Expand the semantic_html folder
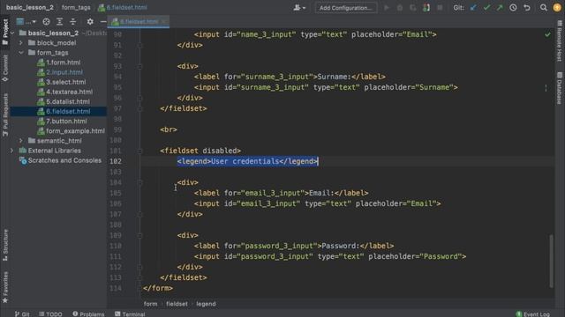Image resolution: width=565 pixels, height=317 pixels. pos(21,141)
